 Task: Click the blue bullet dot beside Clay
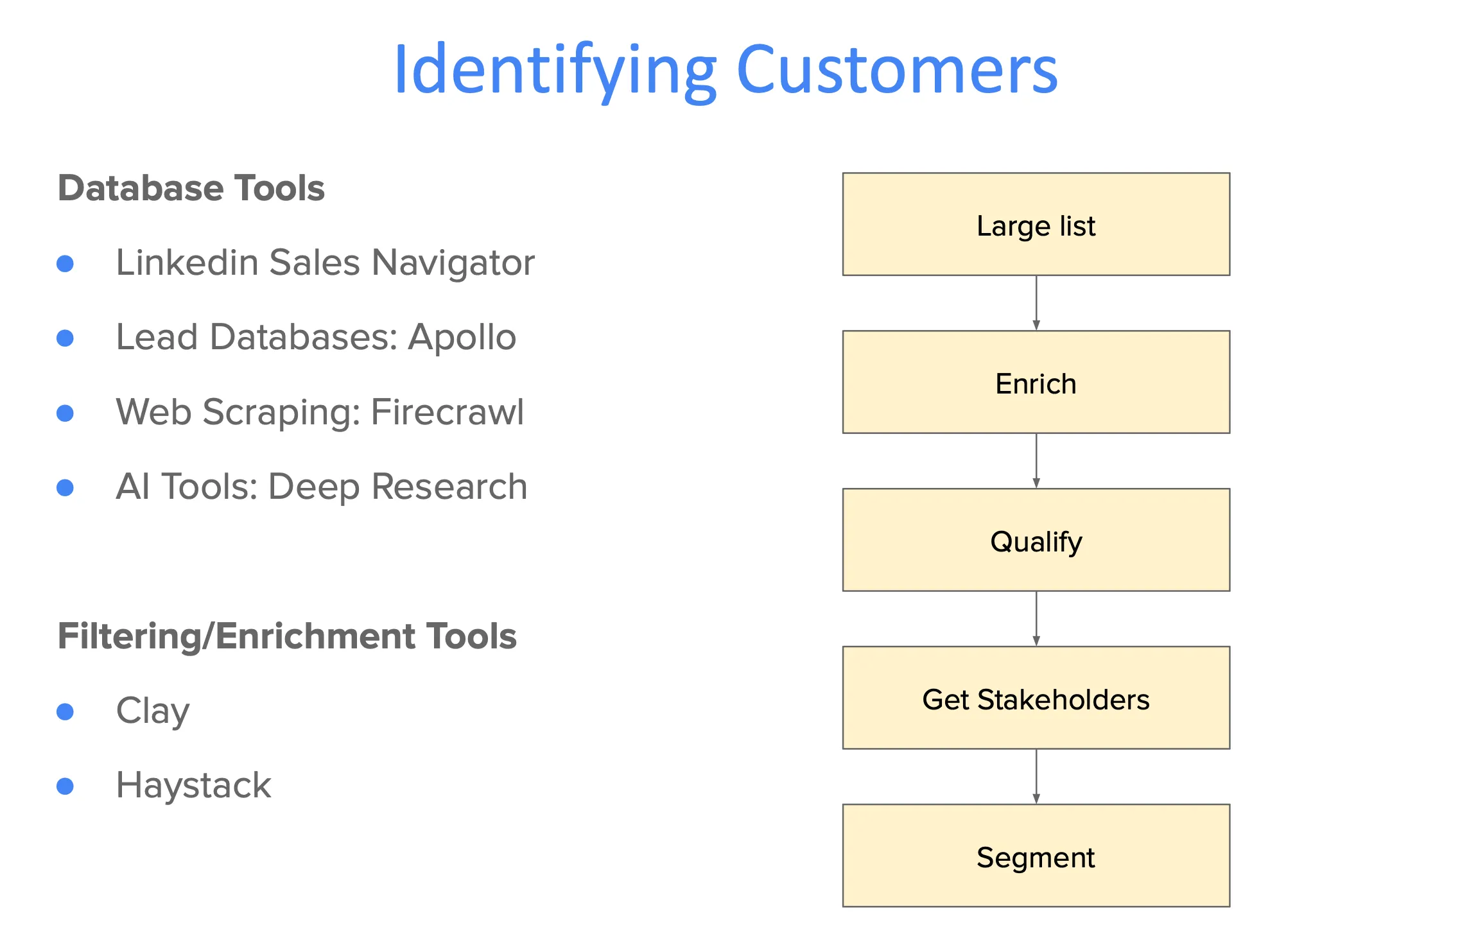pos(65,711)
